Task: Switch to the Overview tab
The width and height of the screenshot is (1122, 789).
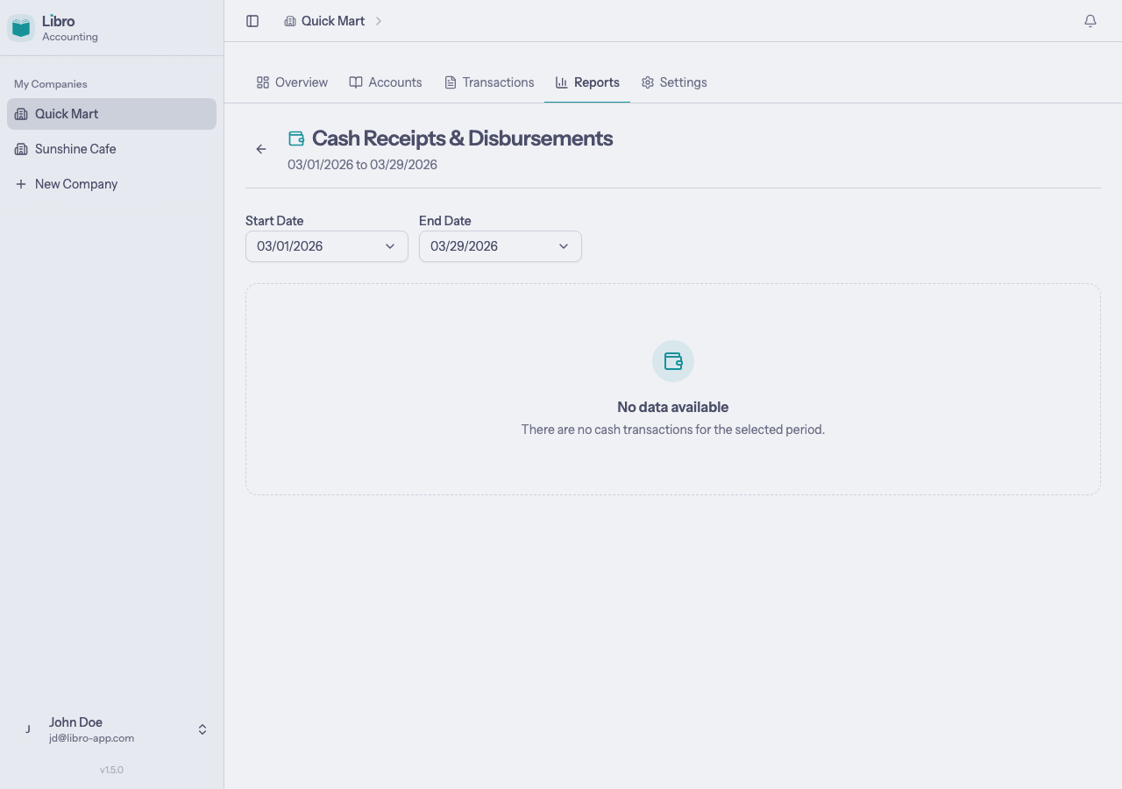Action: pyautogui.click(x=292, y=82)
